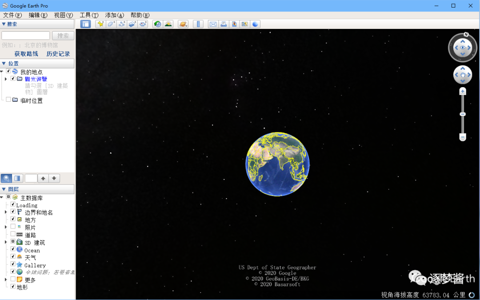This screenshot has width=480, height=300.
Task: Select the 觀光游覽 folder label
Action: tap(36, 79)
